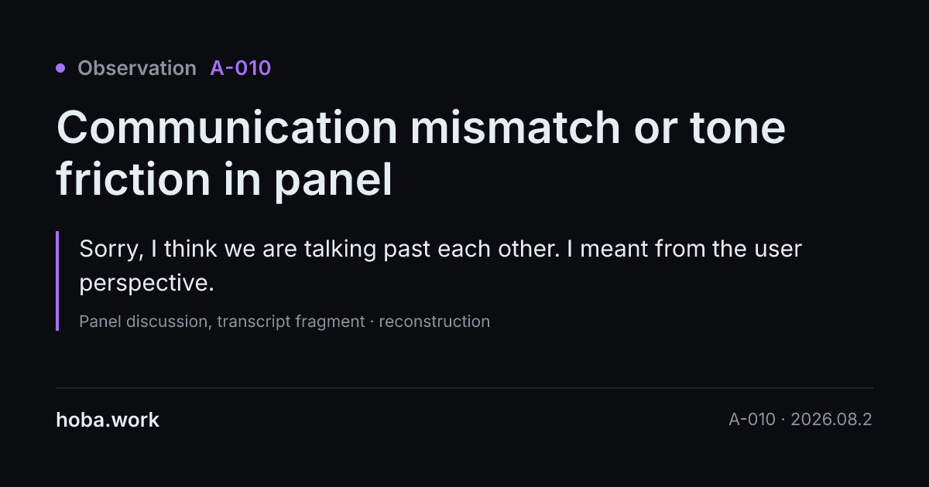Click the 2026.08.2 date in footer

click(x=831, y=420)
